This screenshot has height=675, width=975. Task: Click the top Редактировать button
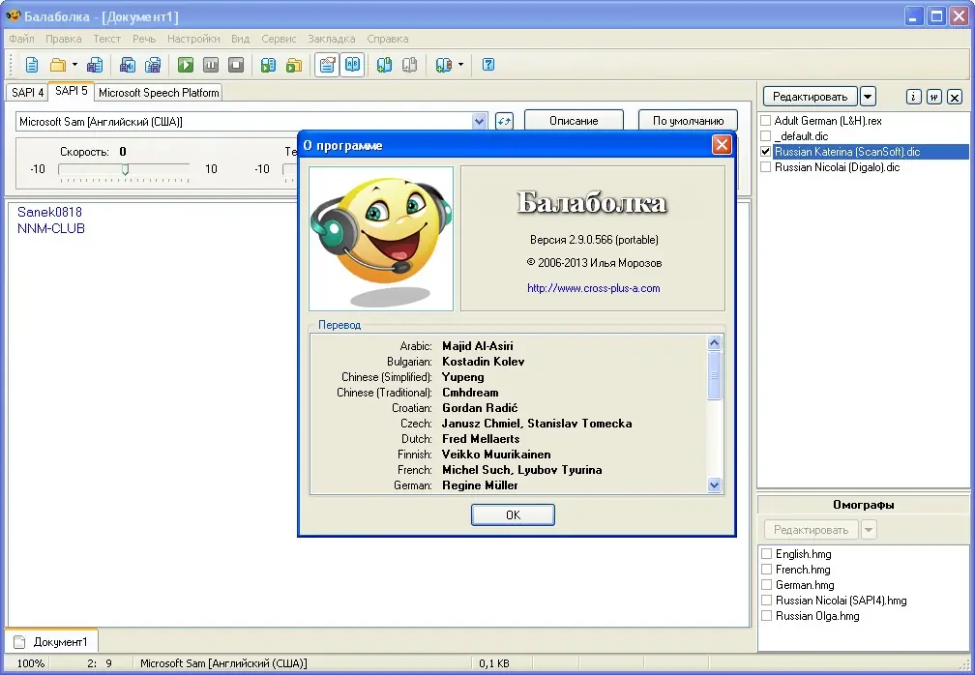[x=811, y=97]
